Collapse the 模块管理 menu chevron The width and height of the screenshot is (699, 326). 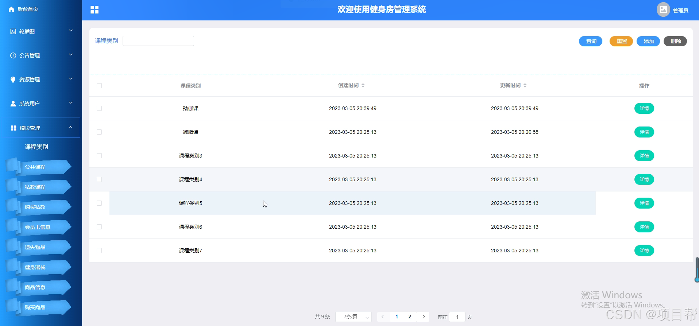70,127
